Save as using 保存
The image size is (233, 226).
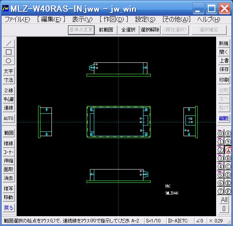point(224,69)
